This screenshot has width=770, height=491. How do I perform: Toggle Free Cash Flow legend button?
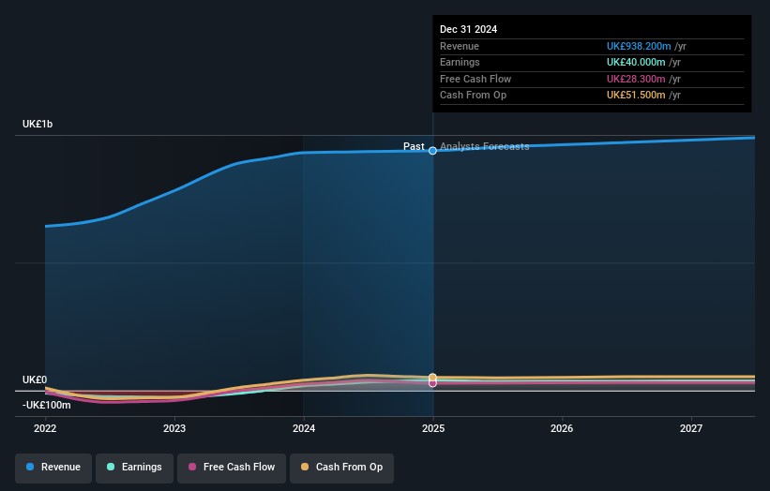pyautogui.click(x=231, y=467)
